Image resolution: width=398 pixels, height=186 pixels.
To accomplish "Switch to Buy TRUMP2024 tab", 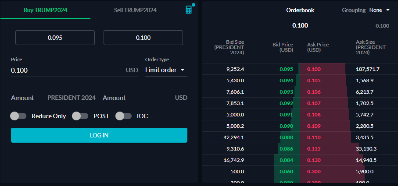I will [x=46, y=10].
